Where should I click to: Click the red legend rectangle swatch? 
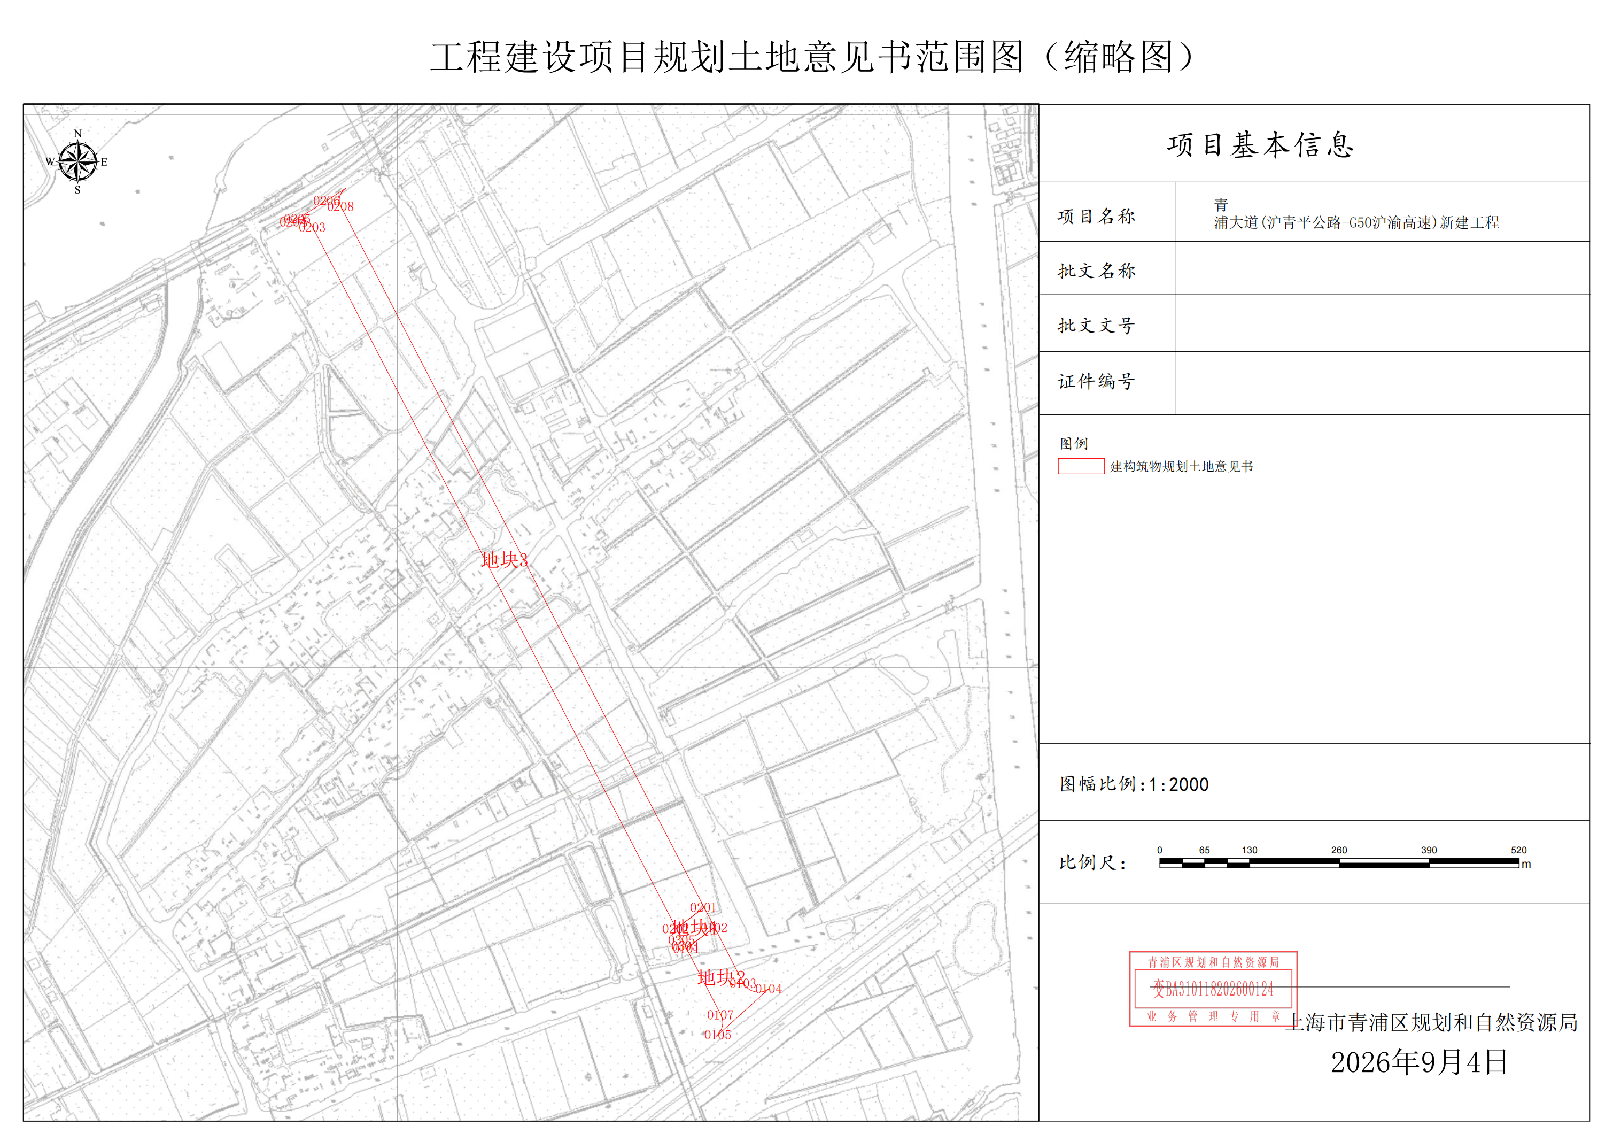(1081, 466)
